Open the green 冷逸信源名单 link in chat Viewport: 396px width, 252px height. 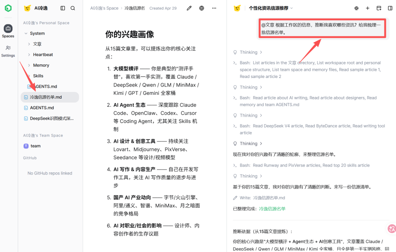click(x=272, y=209)
